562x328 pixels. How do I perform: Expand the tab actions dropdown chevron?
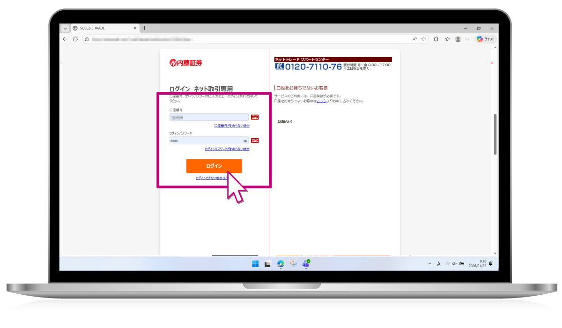65,28
